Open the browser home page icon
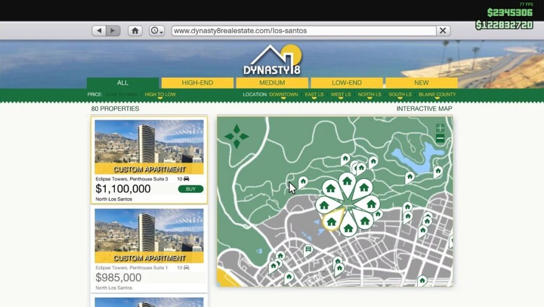544x307 pixels. [x=135, y=30]
